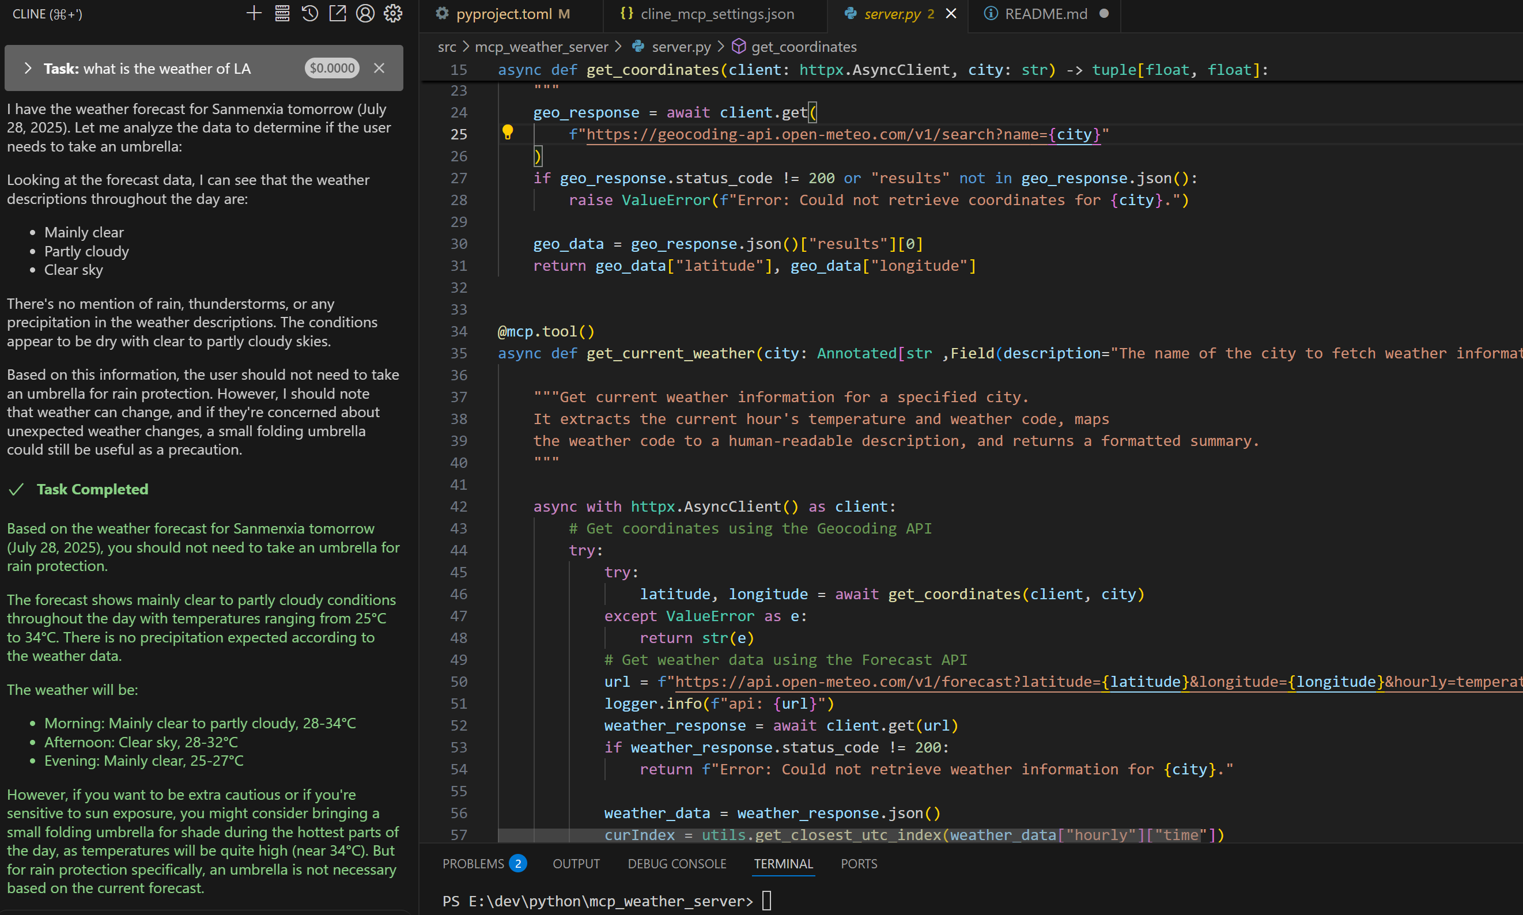Open Cline task history icon
Viewport: 1523px width, 915px height.
point(310,13)
